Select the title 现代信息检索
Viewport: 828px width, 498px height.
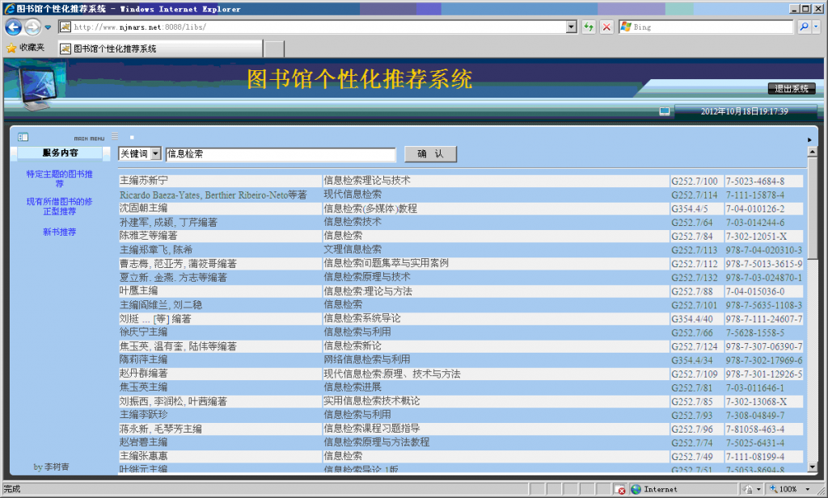353,194
